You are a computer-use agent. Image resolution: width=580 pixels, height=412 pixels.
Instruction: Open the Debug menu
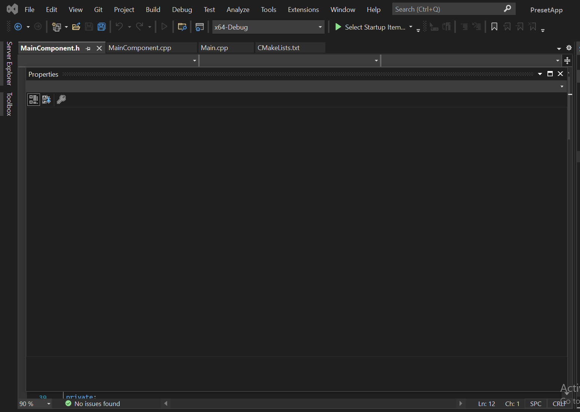(182, 10)
